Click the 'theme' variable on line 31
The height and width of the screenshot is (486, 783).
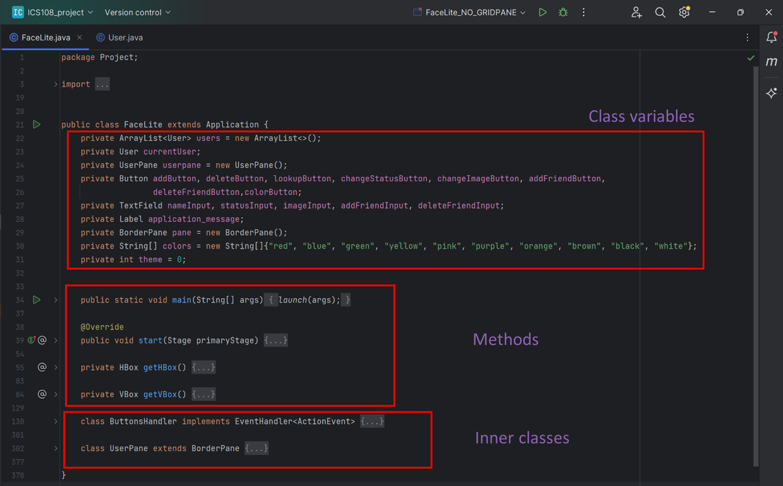[150, 260]
